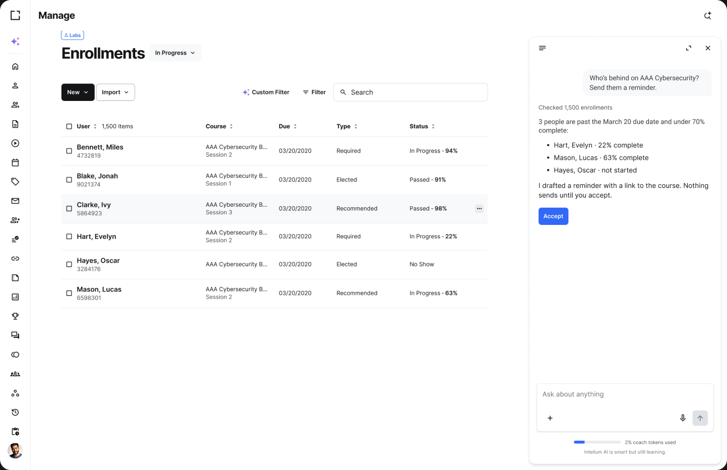
Task: Check the box for Clarke, Ivy
Action: point(69,209)
